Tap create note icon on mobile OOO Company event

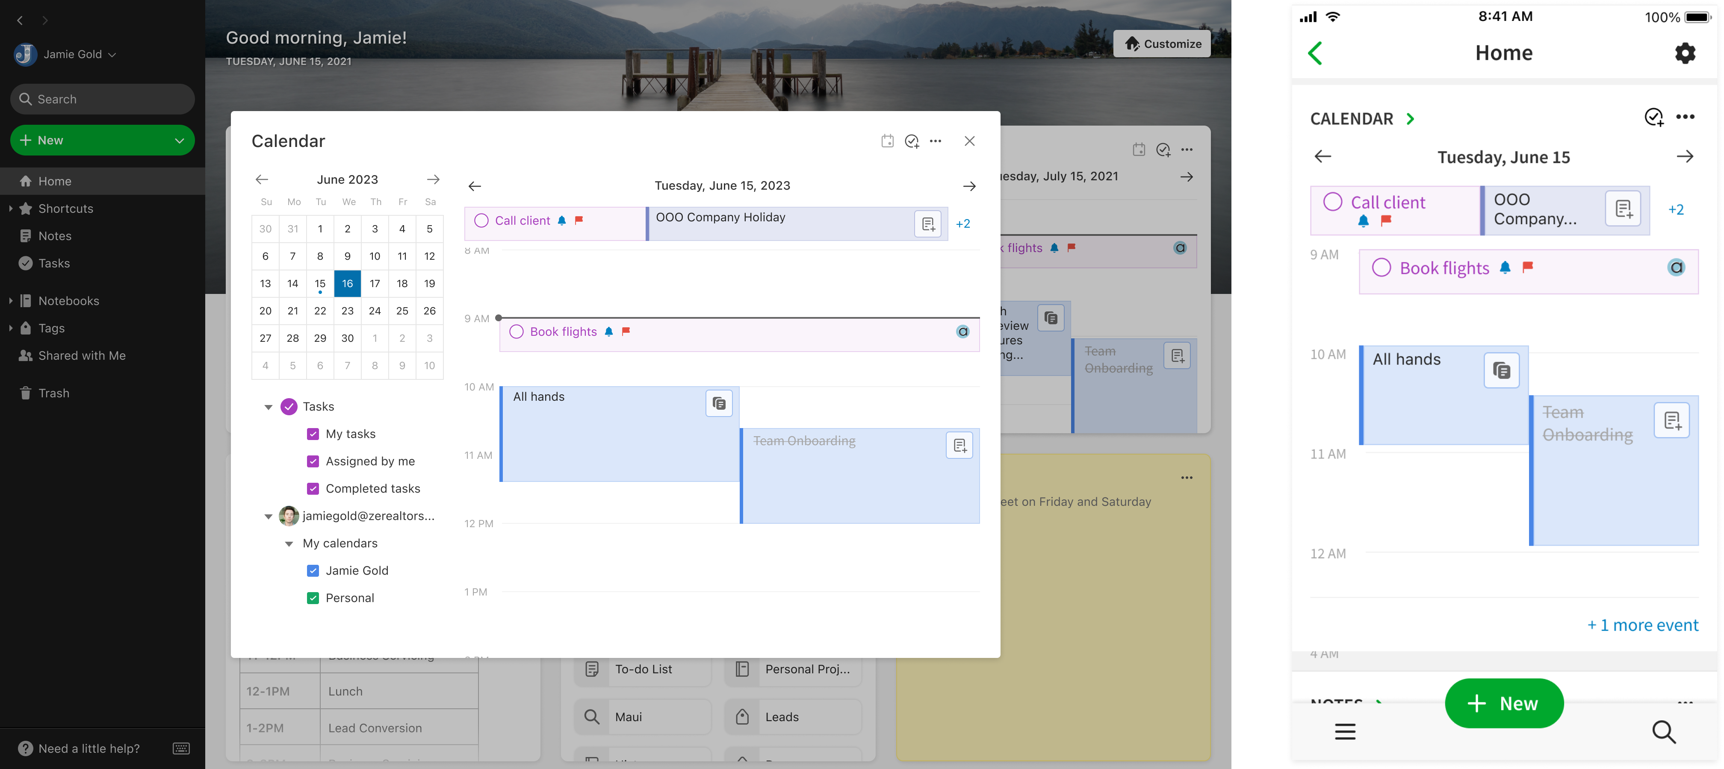(x=1623, y=208)
